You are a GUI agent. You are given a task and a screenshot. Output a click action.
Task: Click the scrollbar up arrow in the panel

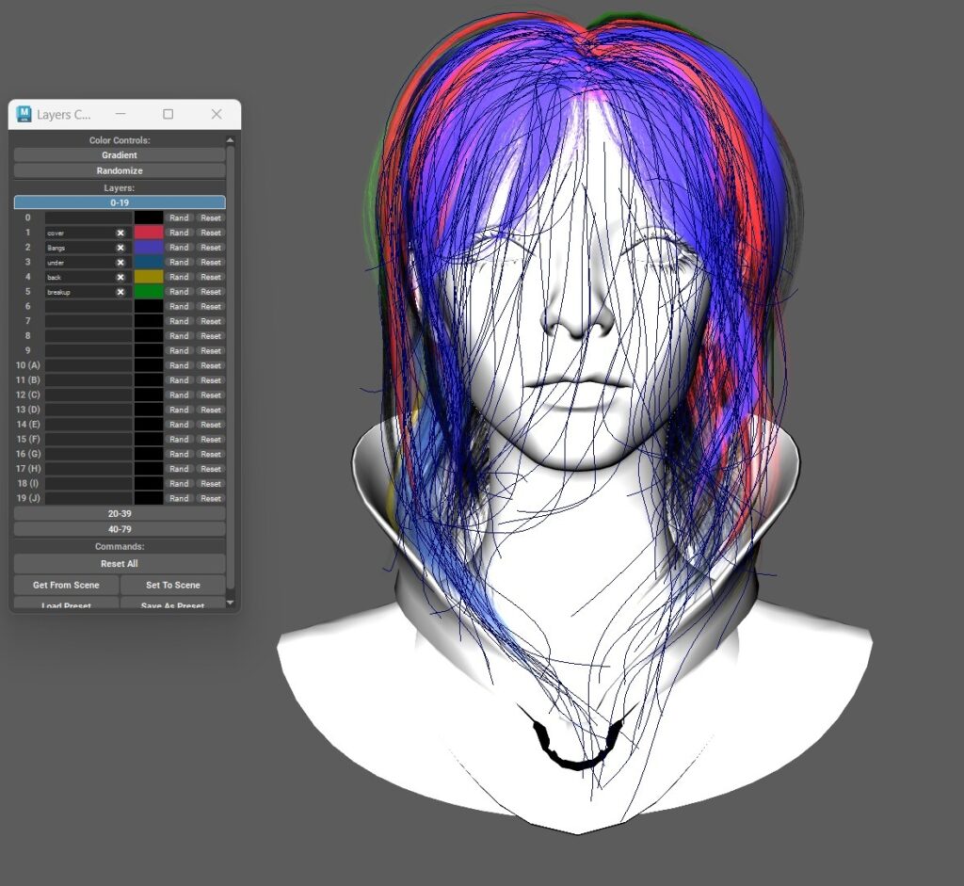point(229,139)
